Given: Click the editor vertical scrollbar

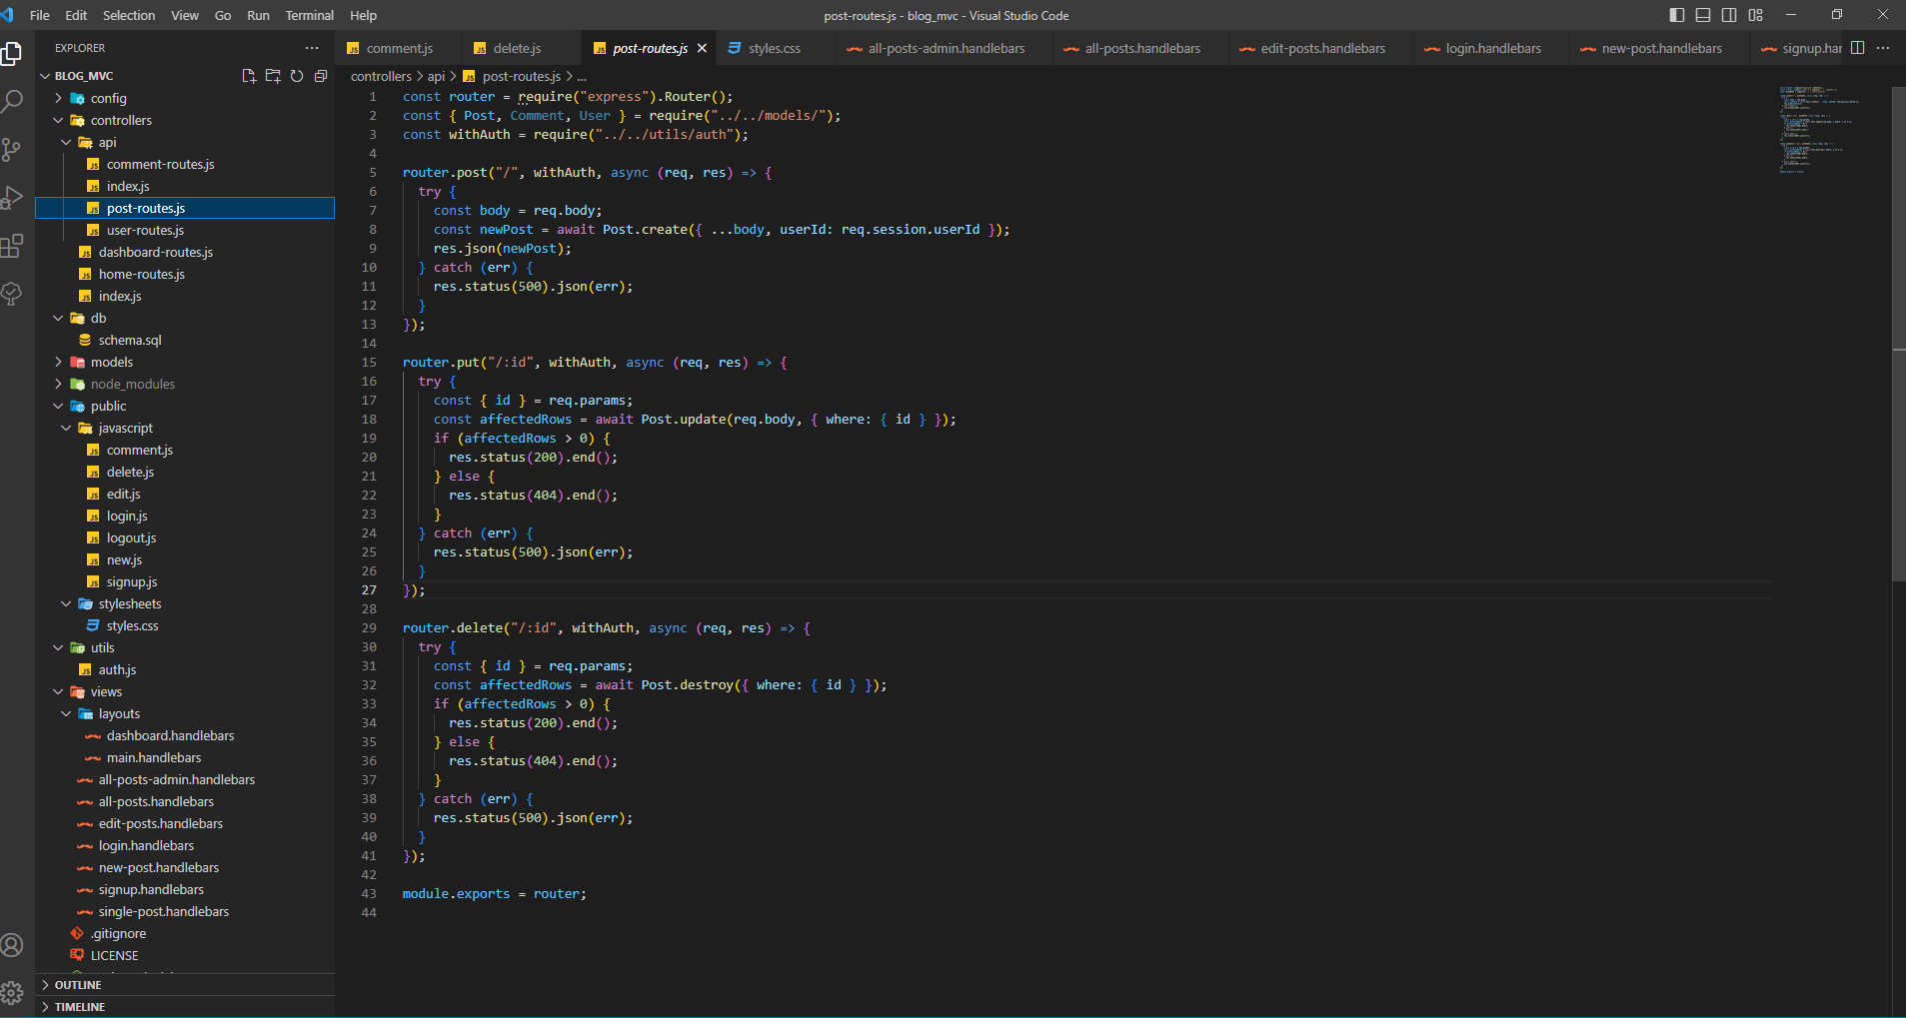Looking at the screenshot, I should click(x=1898, y=334).
